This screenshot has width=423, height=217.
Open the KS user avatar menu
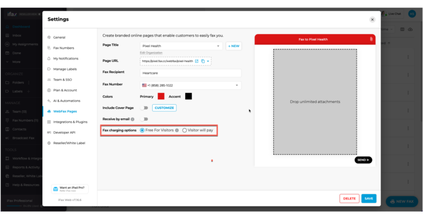pos(412,14)
